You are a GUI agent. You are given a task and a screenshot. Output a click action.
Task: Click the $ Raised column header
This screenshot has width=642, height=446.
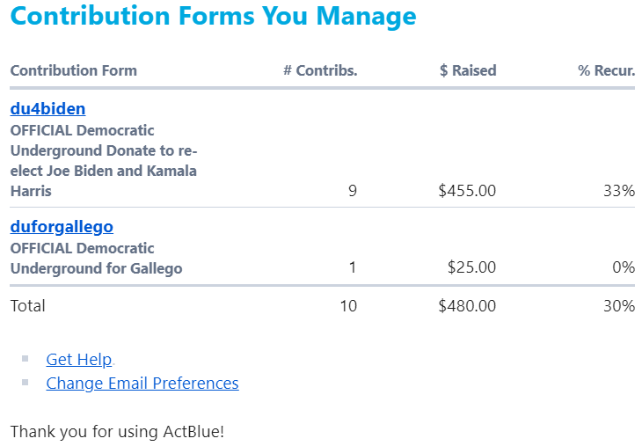click(468, 70)
